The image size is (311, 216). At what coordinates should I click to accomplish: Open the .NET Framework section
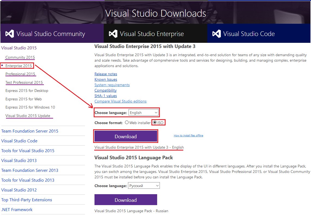(17, 209)
